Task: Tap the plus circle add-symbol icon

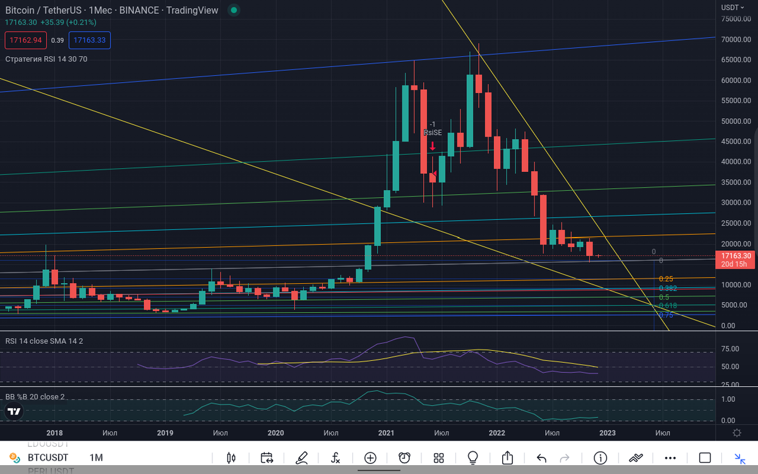Action: [x=370, y=458]
